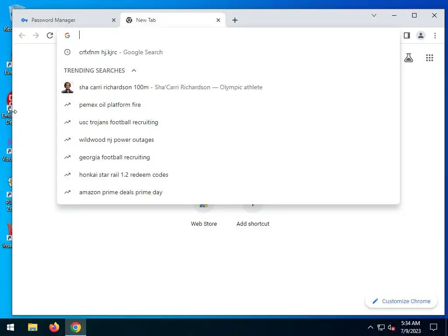Collapse the Trending Searches section
The width and height of the screenshot is (448, 336).
[134, 70]
